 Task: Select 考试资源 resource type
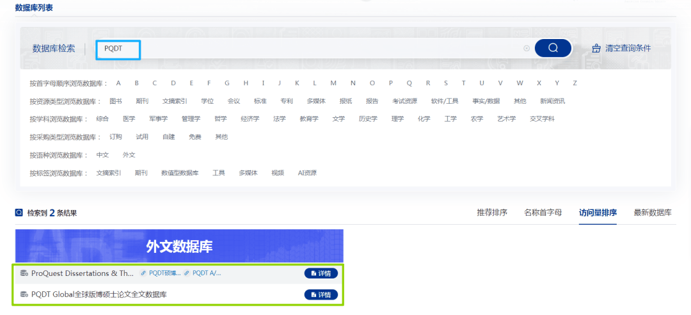(404, 101)
